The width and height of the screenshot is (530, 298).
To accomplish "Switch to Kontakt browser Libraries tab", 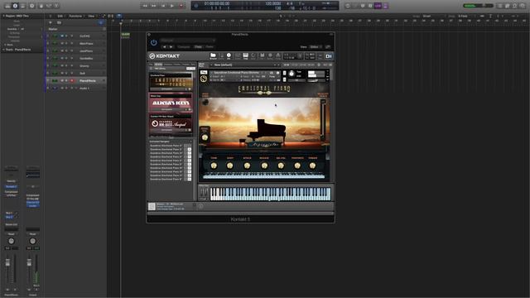I will [158, 65].
